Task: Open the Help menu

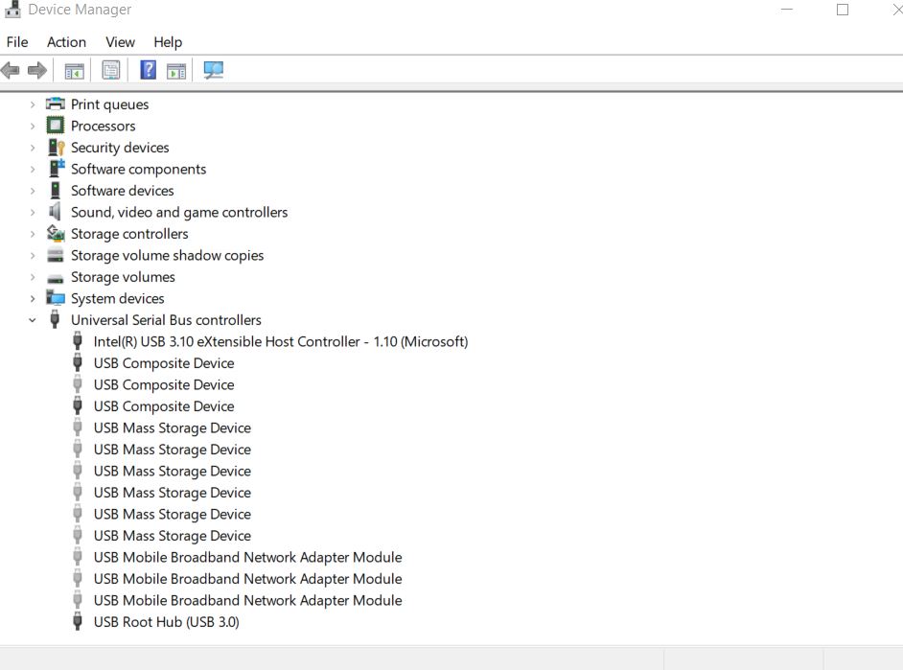Action: (x=168, y=42)
